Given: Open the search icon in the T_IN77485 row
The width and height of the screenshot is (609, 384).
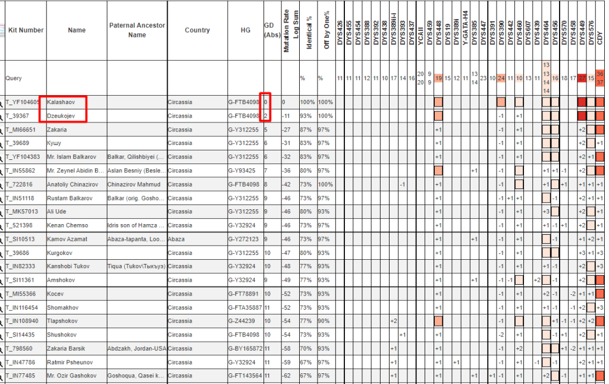Looking at the screenshot, I should click(2, 376).
